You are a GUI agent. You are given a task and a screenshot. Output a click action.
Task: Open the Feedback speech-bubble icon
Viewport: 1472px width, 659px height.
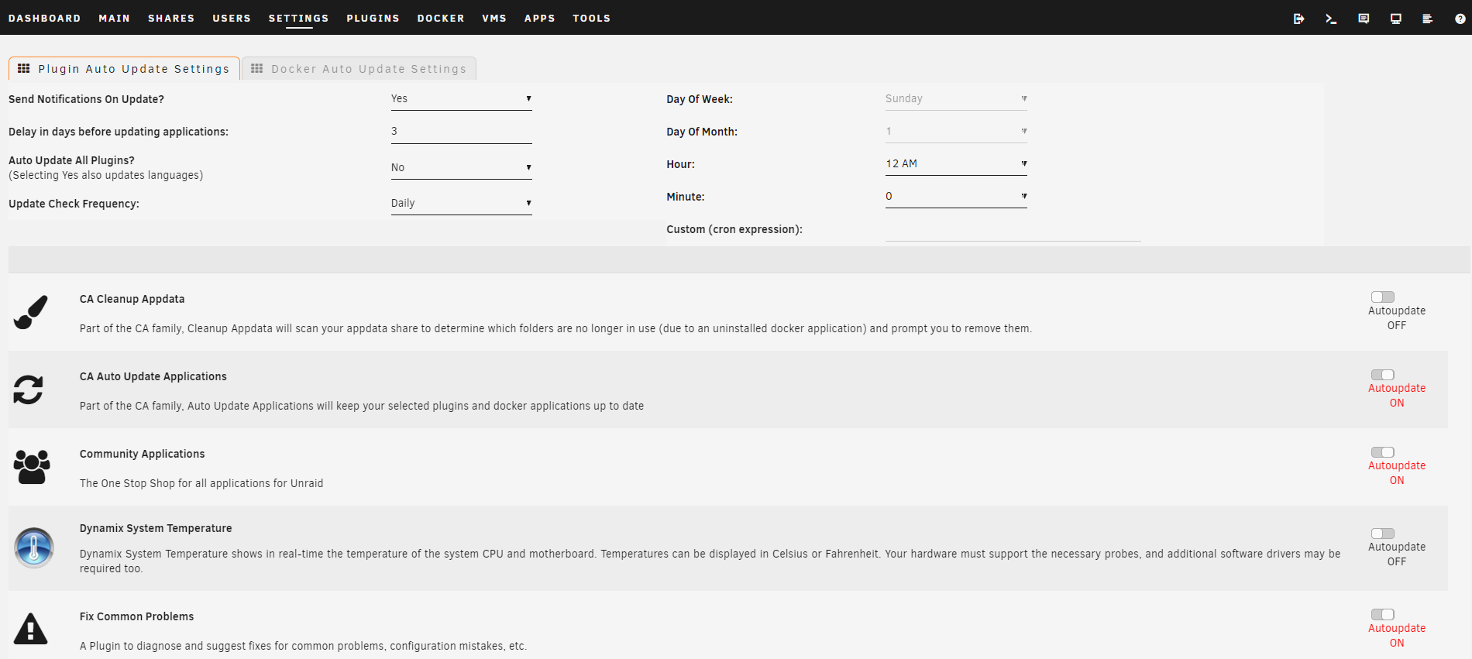click(1364, 19)
